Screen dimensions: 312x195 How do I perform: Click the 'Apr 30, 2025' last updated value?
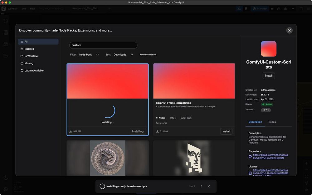[x=267, y=99]
